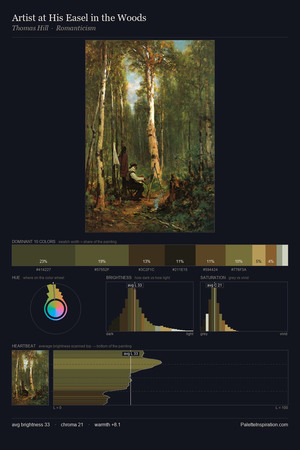Click hex code #776F3A

(238, 270)
